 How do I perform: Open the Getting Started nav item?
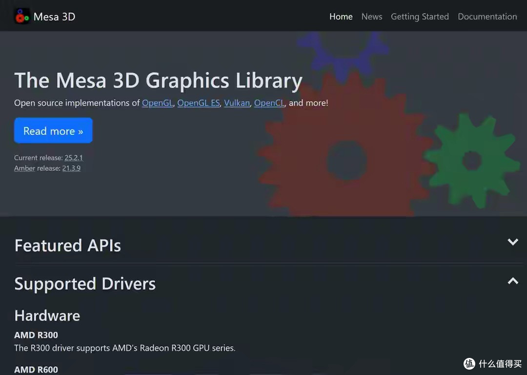(420, 17)
